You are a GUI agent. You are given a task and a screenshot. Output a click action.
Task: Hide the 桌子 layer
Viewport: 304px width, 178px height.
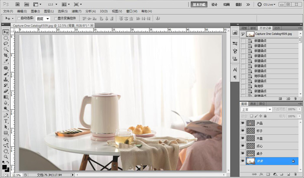(243, 153)
